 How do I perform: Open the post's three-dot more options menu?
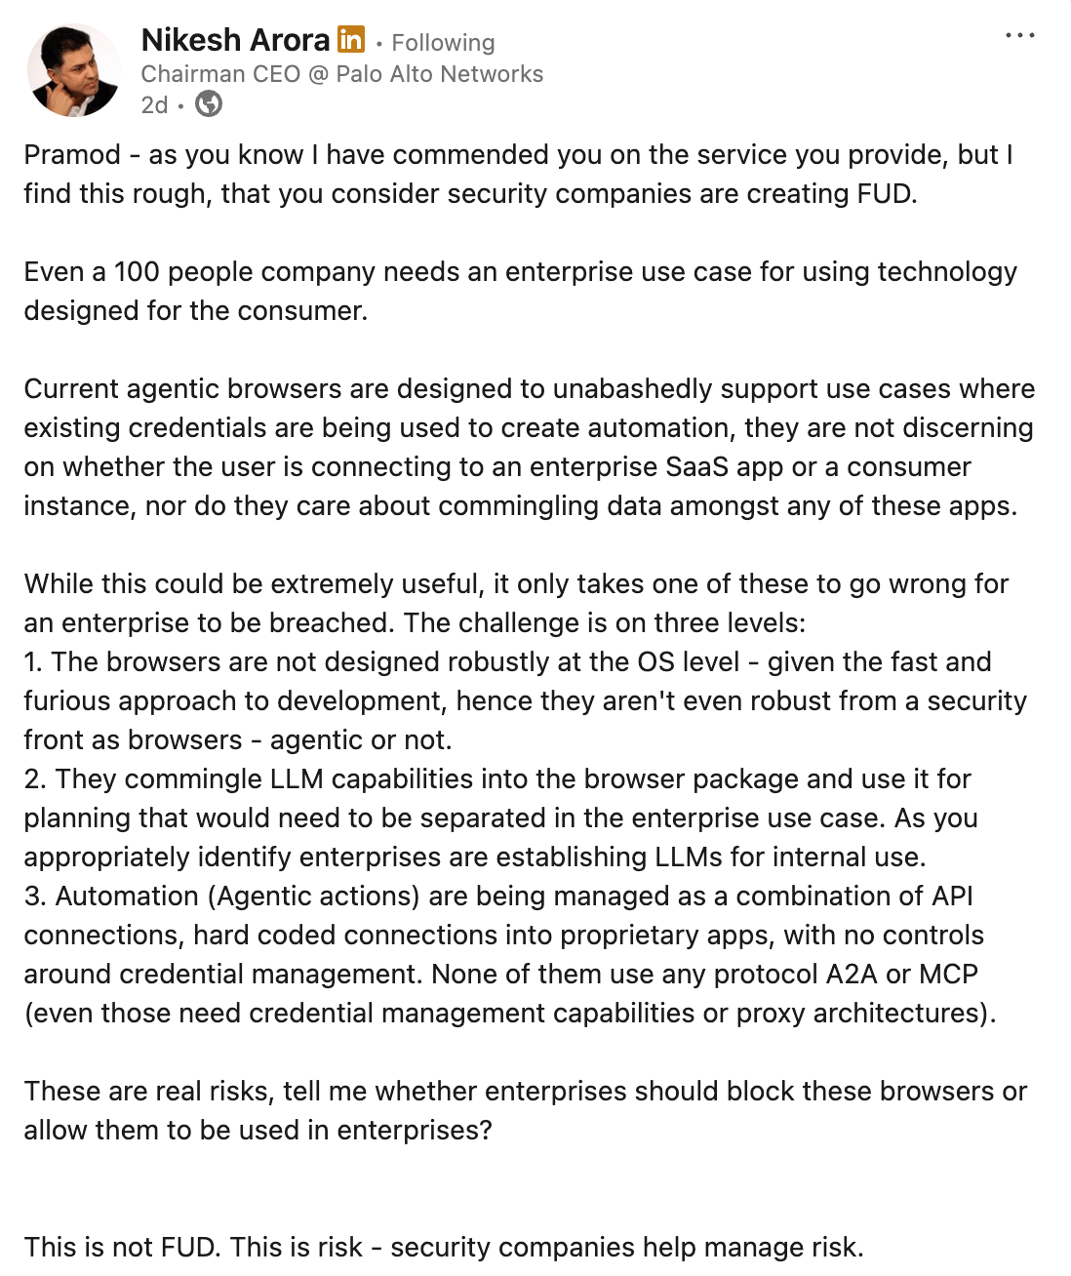[x=1019, y=35]
